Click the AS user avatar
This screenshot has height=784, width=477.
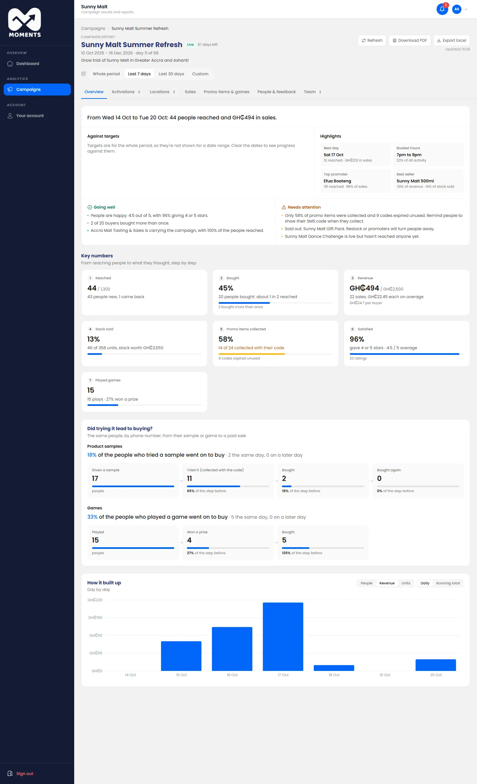tap(457, 9)
